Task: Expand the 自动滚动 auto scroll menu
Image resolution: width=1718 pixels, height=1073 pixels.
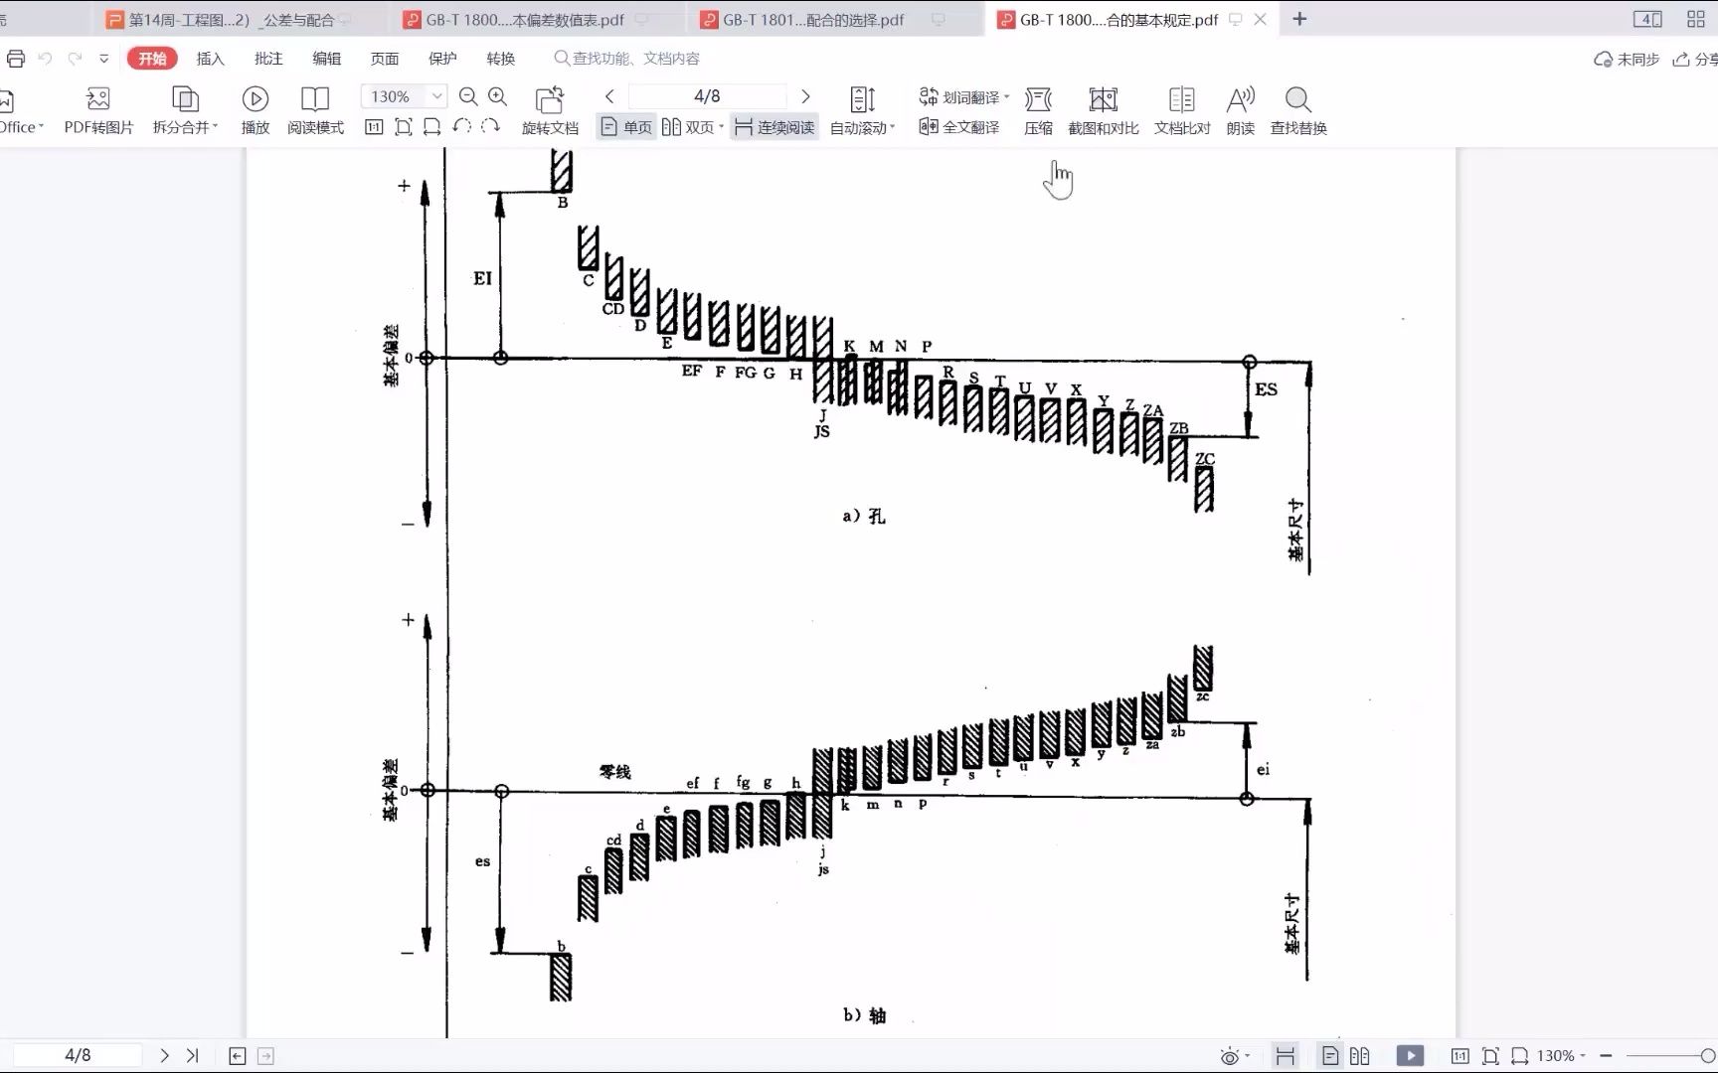Action: tap(862, 110)
